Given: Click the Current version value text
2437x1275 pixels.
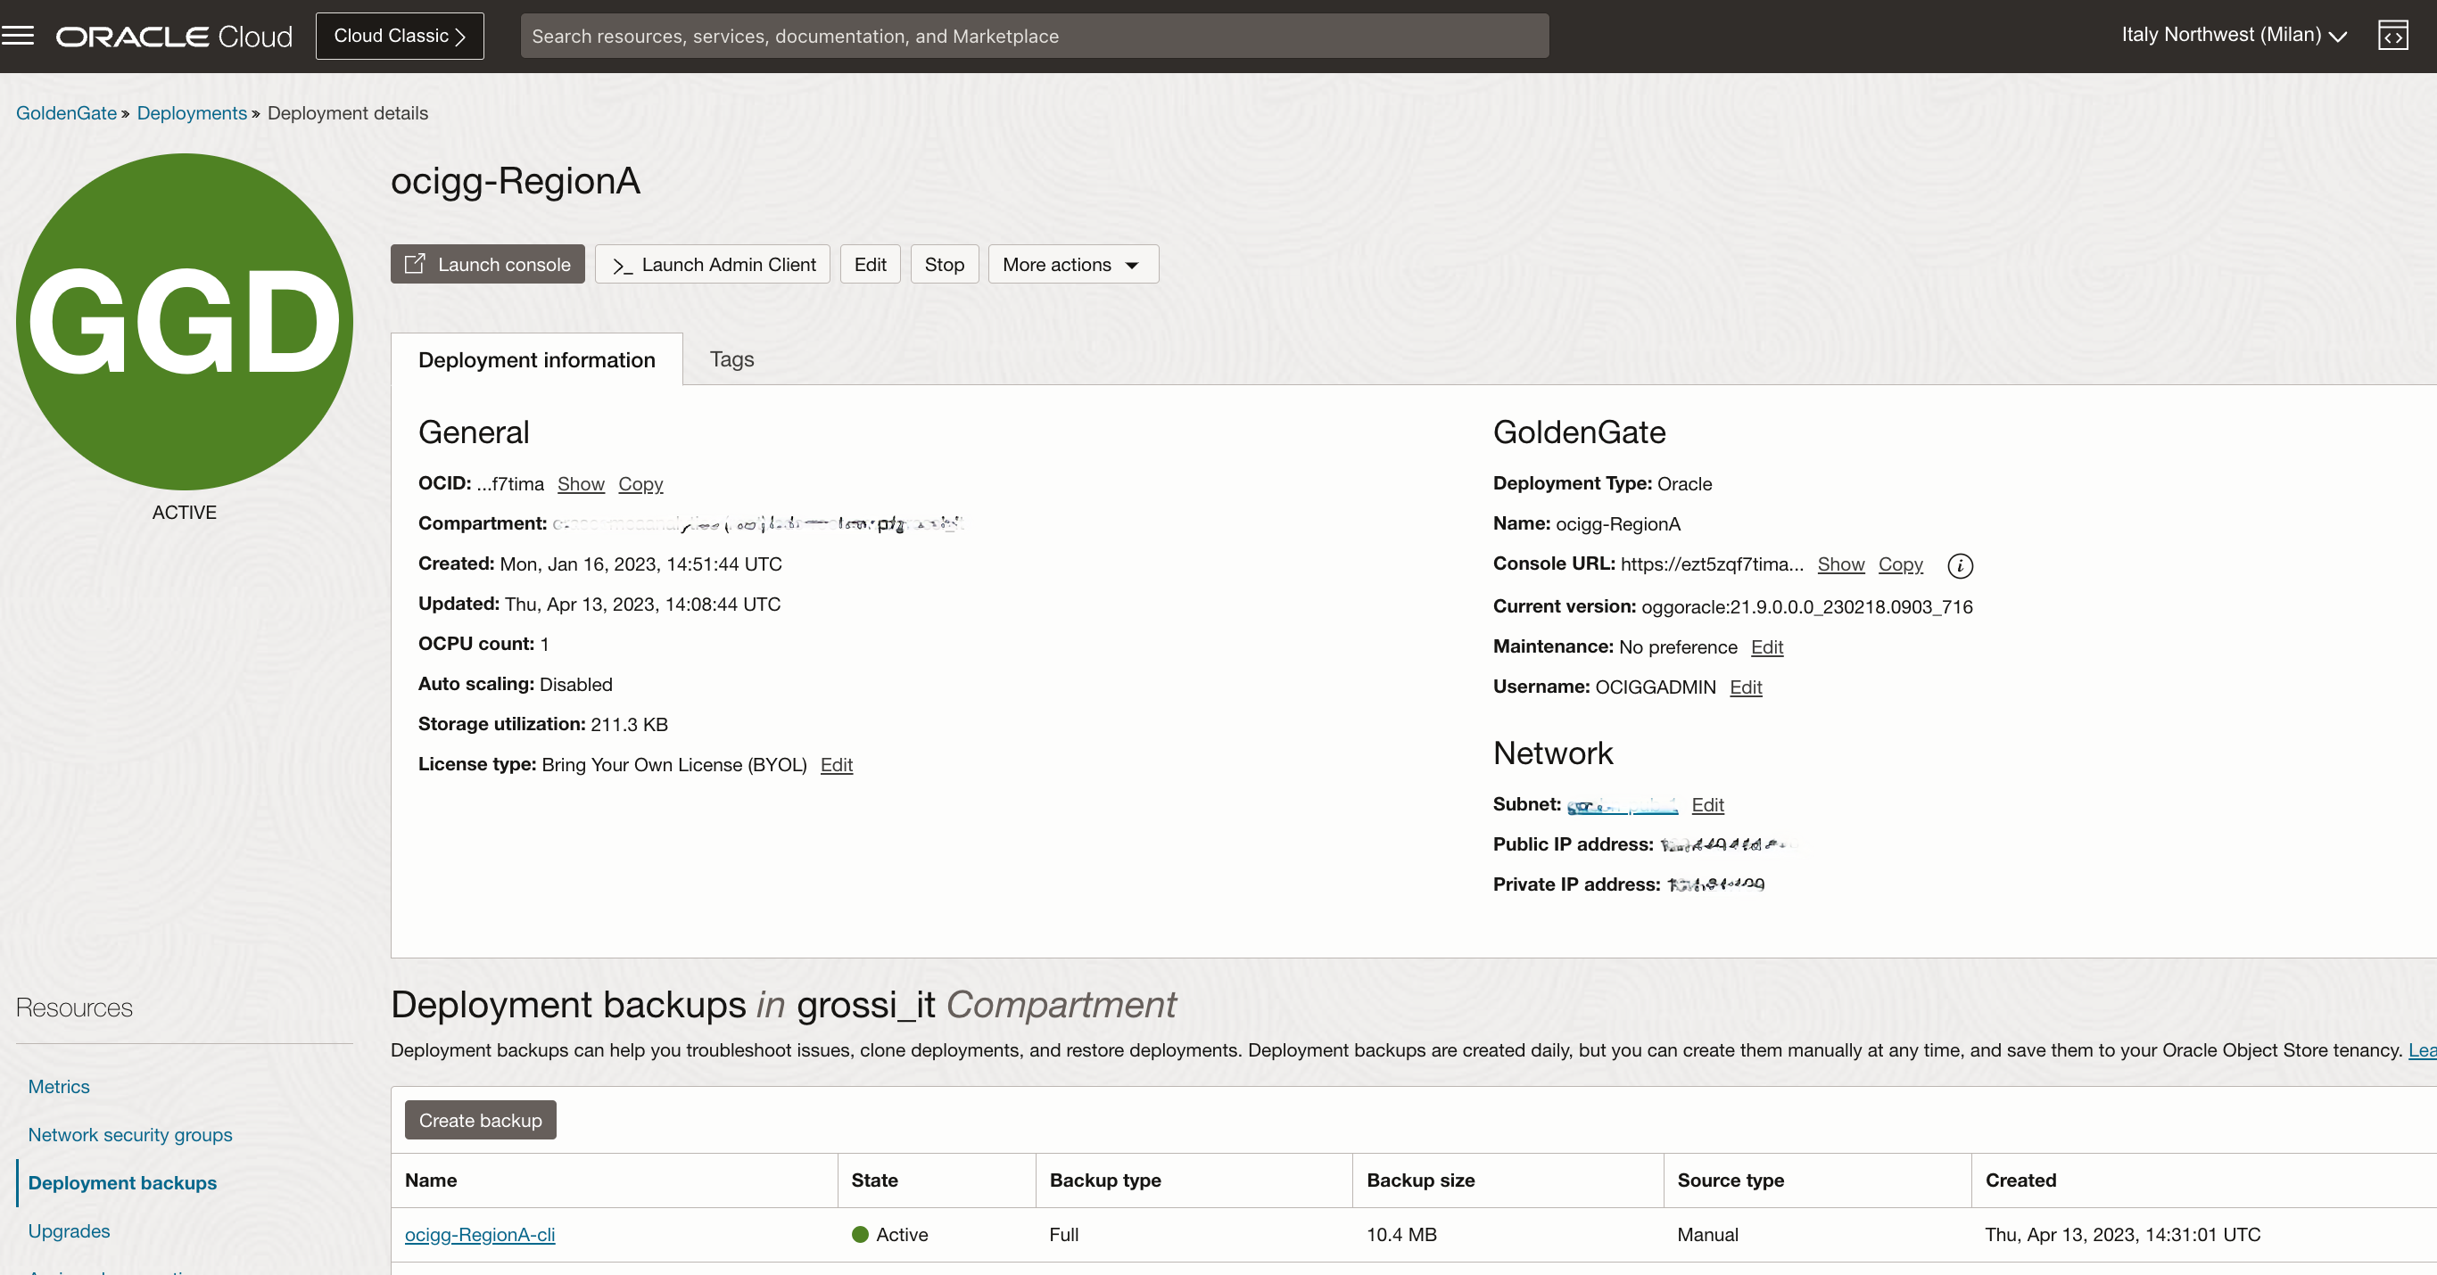Looking at the screenshot, I should [1807, 607].
